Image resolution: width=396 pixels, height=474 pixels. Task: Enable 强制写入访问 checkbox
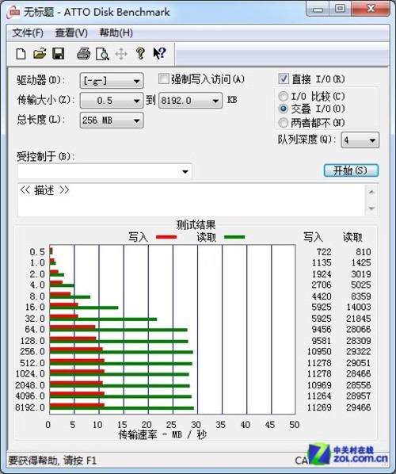(x=163, y=79)
